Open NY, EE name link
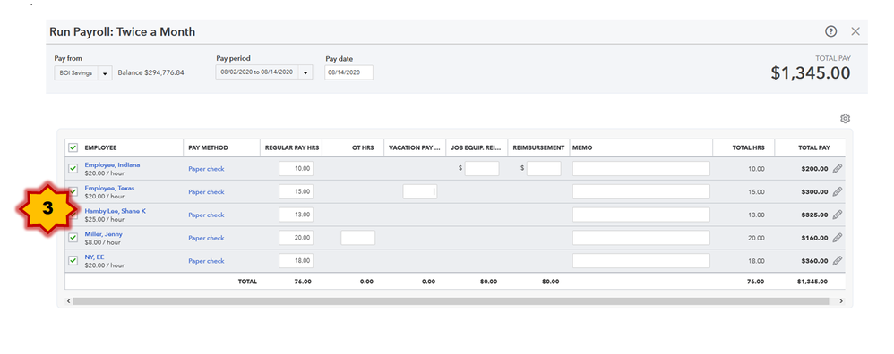Screen dimensions: 894x354 95,257
